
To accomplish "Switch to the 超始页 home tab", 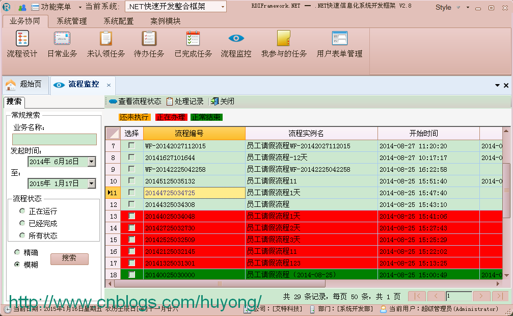I will coord(25,85).
